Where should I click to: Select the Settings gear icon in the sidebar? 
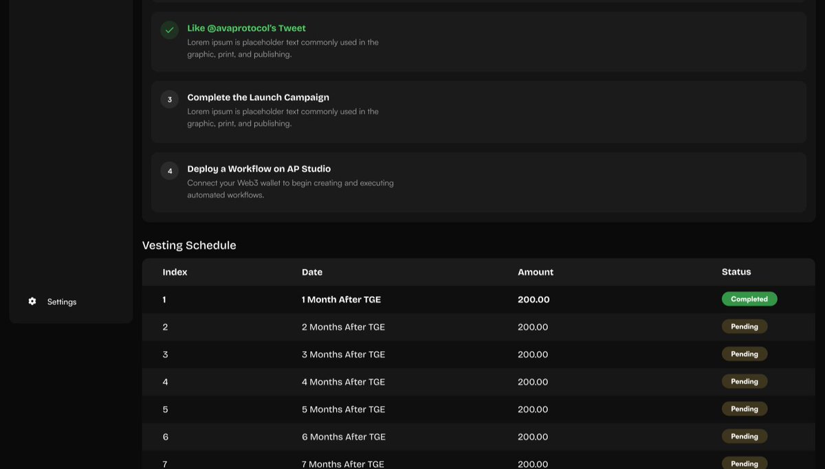coord(32,301)
